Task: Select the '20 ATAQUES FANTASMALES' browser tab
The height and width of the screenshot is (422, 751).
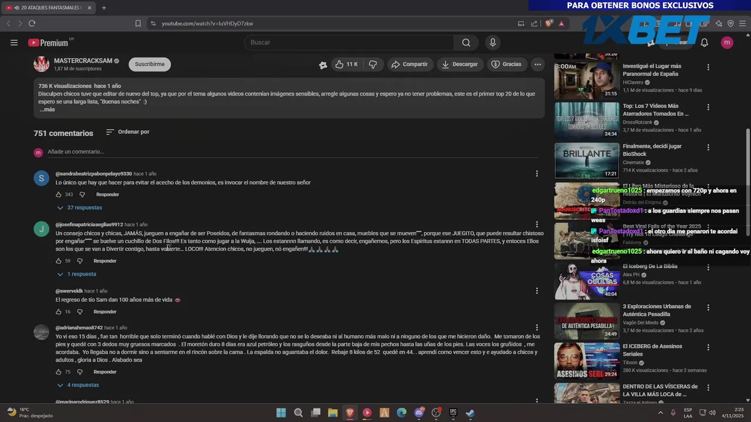Action: pos(48,8)
